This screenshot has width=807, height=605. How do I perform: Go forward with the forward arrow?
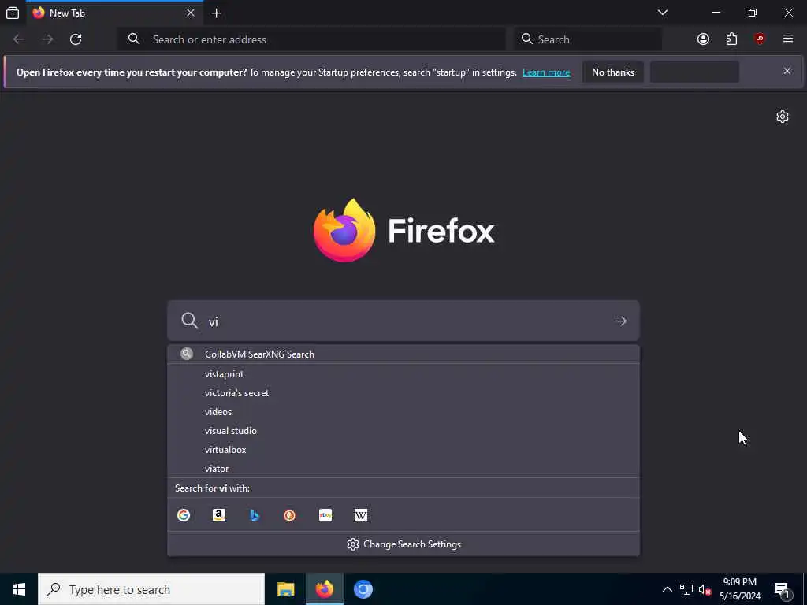click(47, 39)
